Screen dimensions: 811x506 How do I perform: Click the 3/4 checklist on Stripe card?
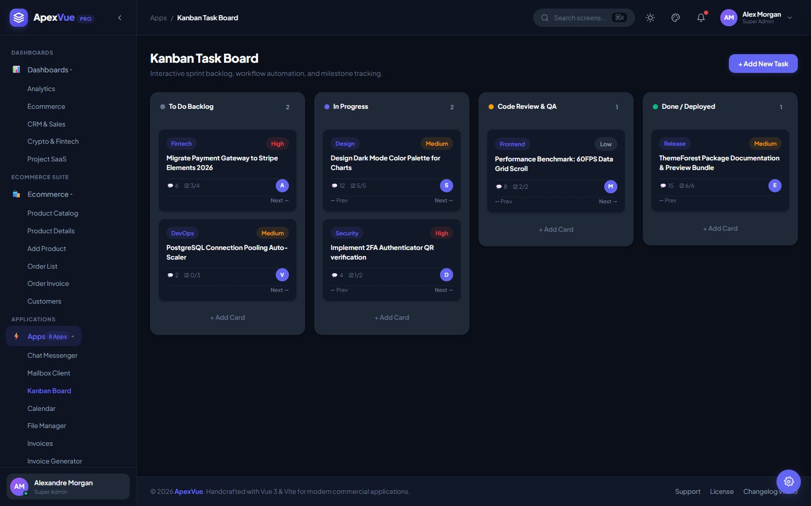click(192, 186)
